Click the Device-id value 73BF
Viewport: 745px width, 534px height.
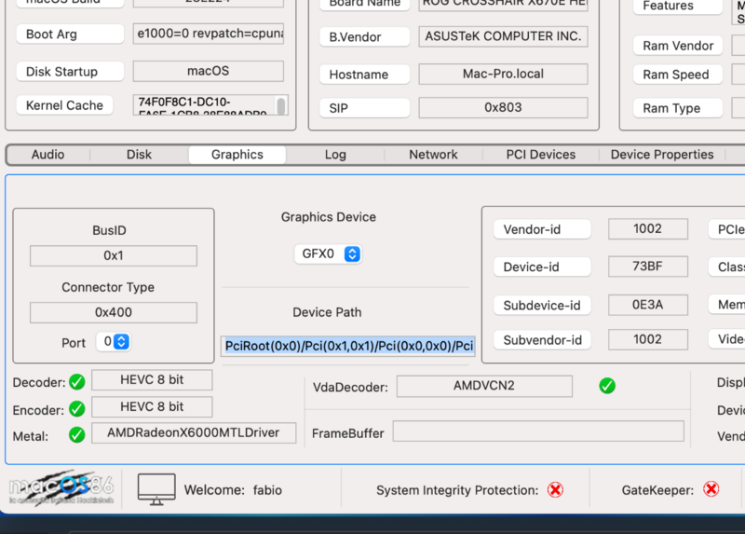click(x=647, y=267)
